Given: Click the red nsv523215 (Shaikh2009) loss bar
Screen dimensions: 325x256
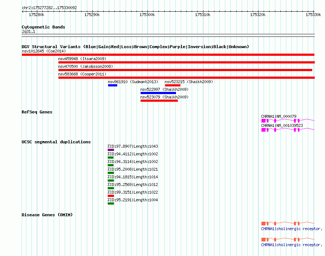Looking at the screenshot, I should click(172, 85).
